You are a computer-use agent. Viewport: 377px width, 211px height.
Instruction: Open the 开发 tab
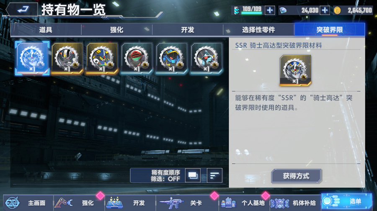188,30
